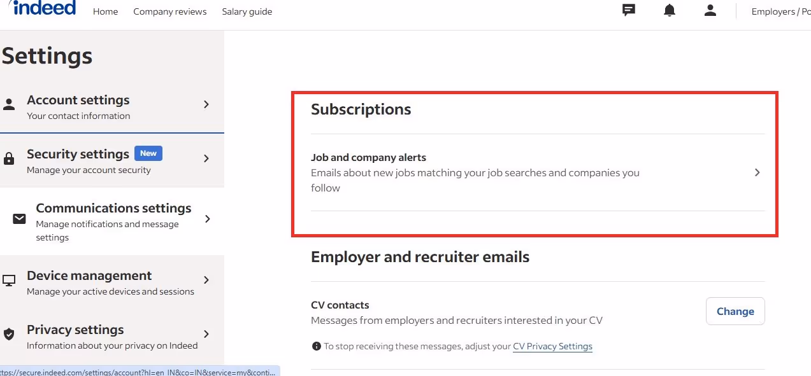Click the New badge on Security settings

tap(148, 153)
